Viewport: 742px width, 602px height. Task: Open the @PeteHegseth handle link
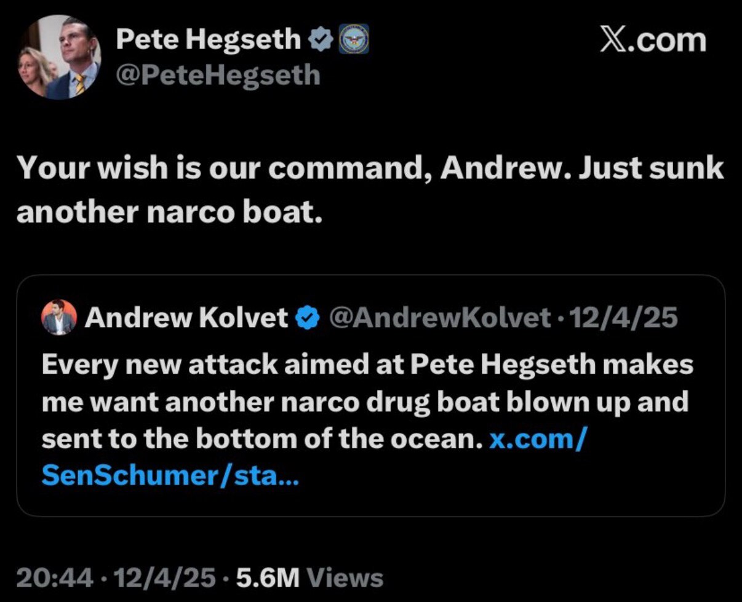(x=218, y=76)
